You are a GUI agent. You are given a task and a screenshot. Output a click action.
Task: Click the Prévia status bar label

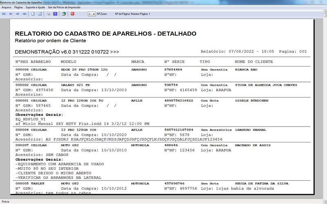click(x=5, y=202)
